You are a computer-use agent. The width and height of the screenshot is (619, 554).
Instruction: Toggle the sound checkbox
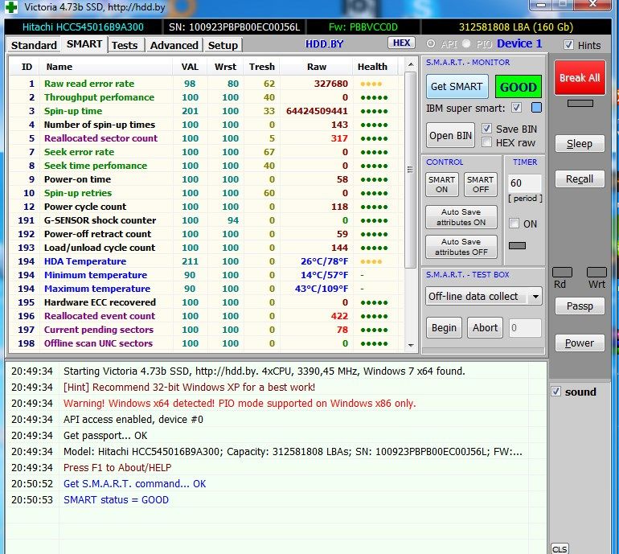coord(555,392)
